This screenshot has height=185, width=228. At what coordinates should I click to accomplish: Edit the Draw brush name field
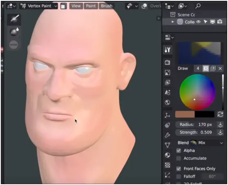pos(185,68)
